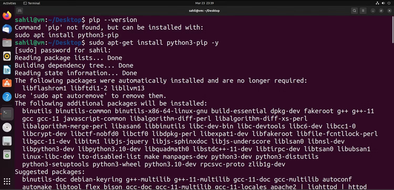This screenshot has width=394, height=190.
Task: Click 'javascript-common' package name
Action: point(95,119)
